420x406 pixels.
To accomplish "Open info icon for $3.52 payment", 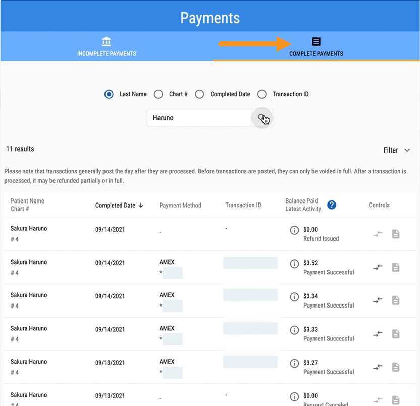I will point(294,264).
